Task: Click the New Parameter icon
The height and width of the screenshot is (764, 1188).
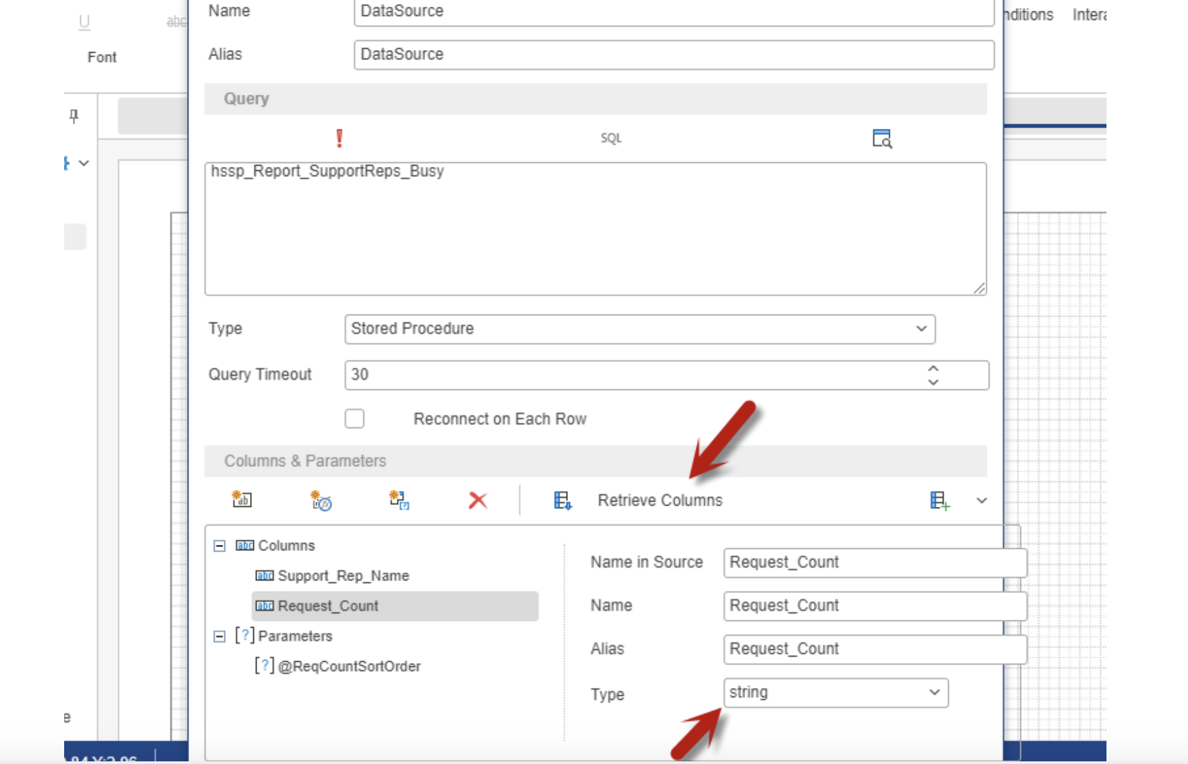Action: click(x=400, y=500)
